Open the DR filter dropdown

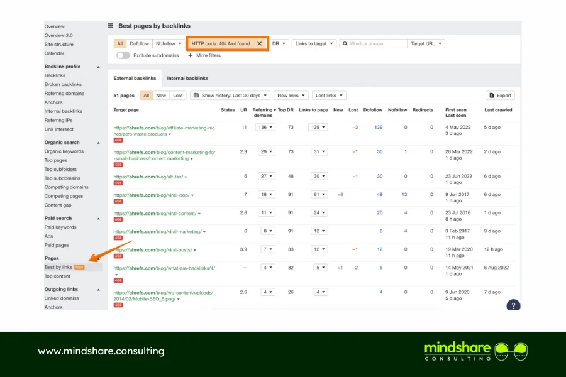[x=279, y=43]
